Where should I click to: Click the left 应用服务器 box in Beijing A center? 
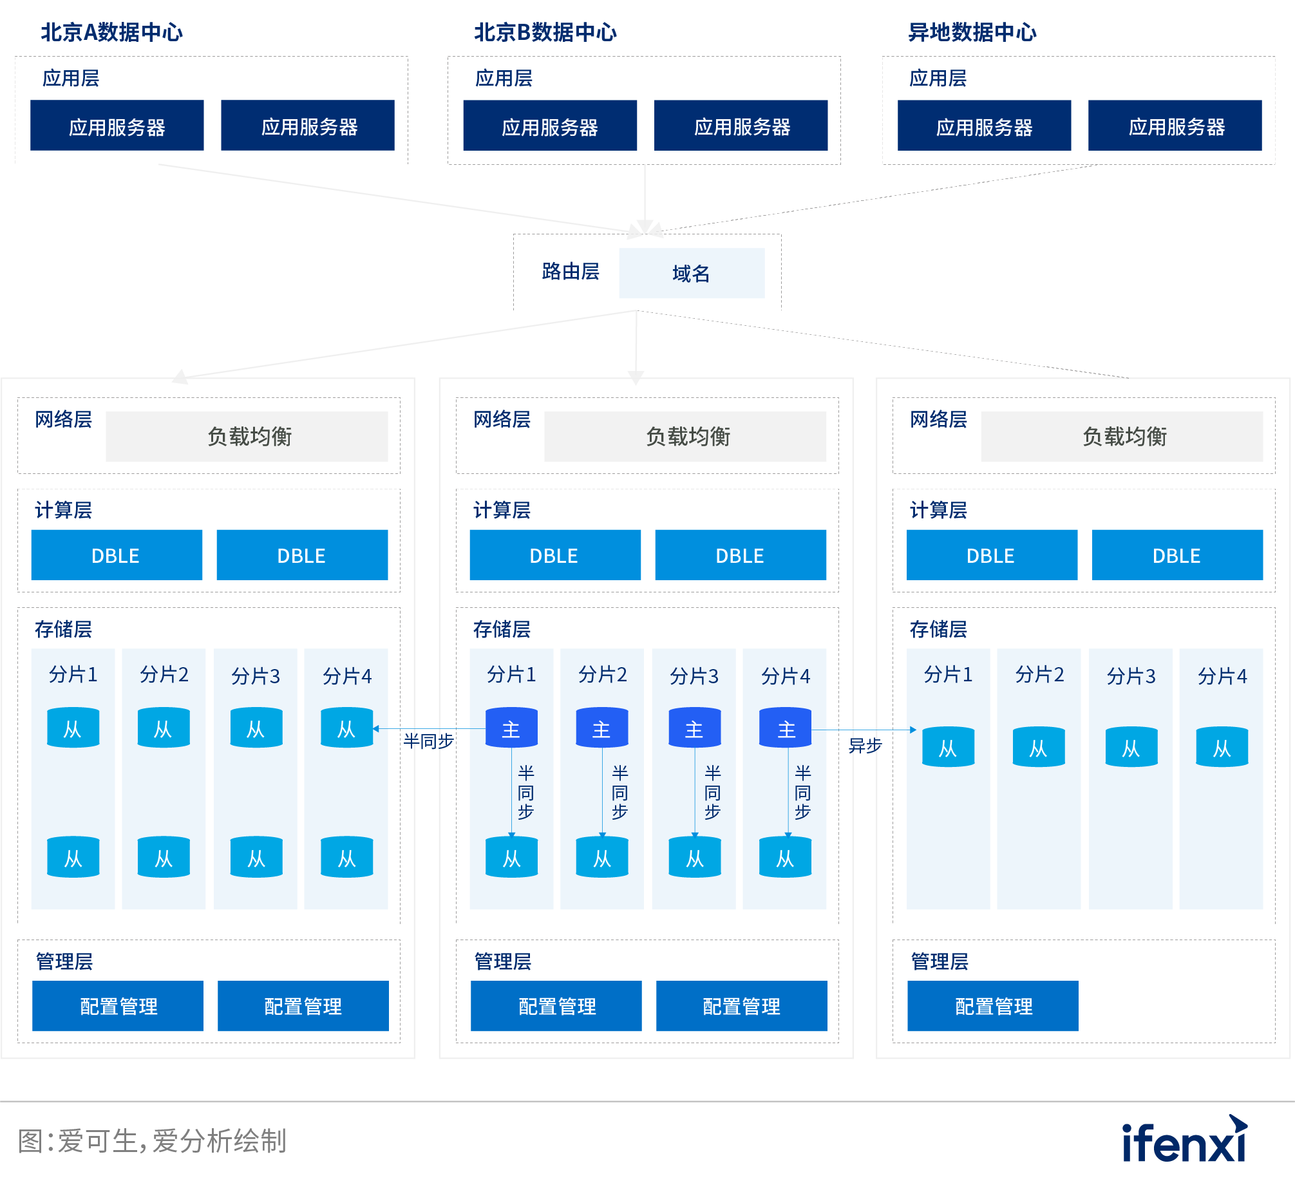[117, 126]
